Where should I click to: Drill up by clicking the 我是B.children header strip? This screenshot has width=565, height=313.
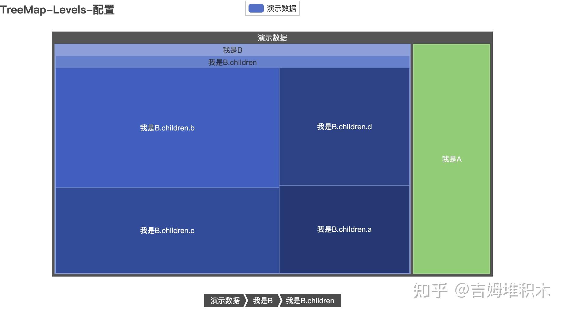232,62
